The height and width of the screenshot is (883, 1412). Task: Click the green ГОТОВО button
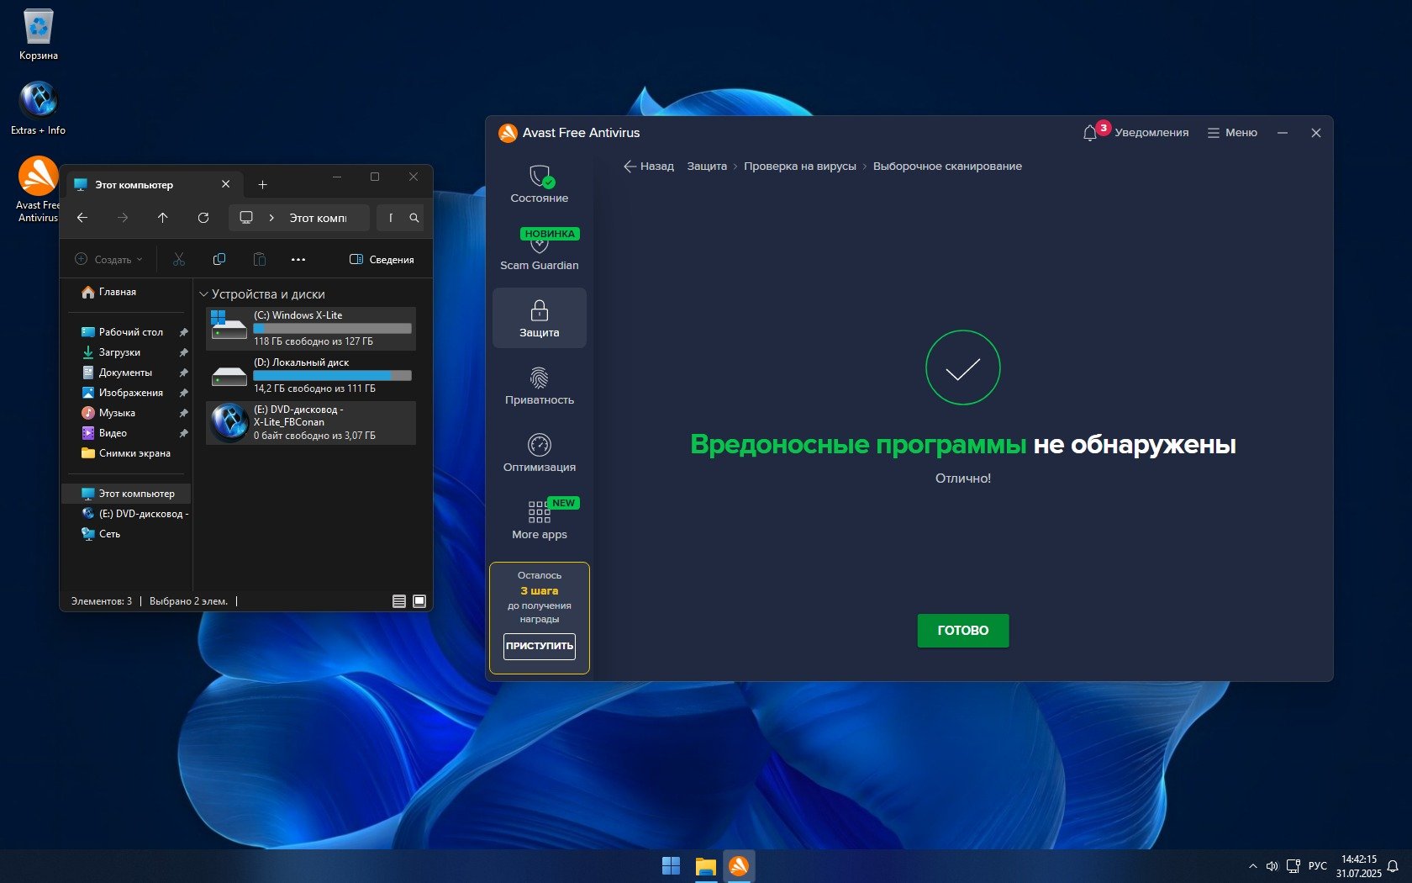[963, 631]
